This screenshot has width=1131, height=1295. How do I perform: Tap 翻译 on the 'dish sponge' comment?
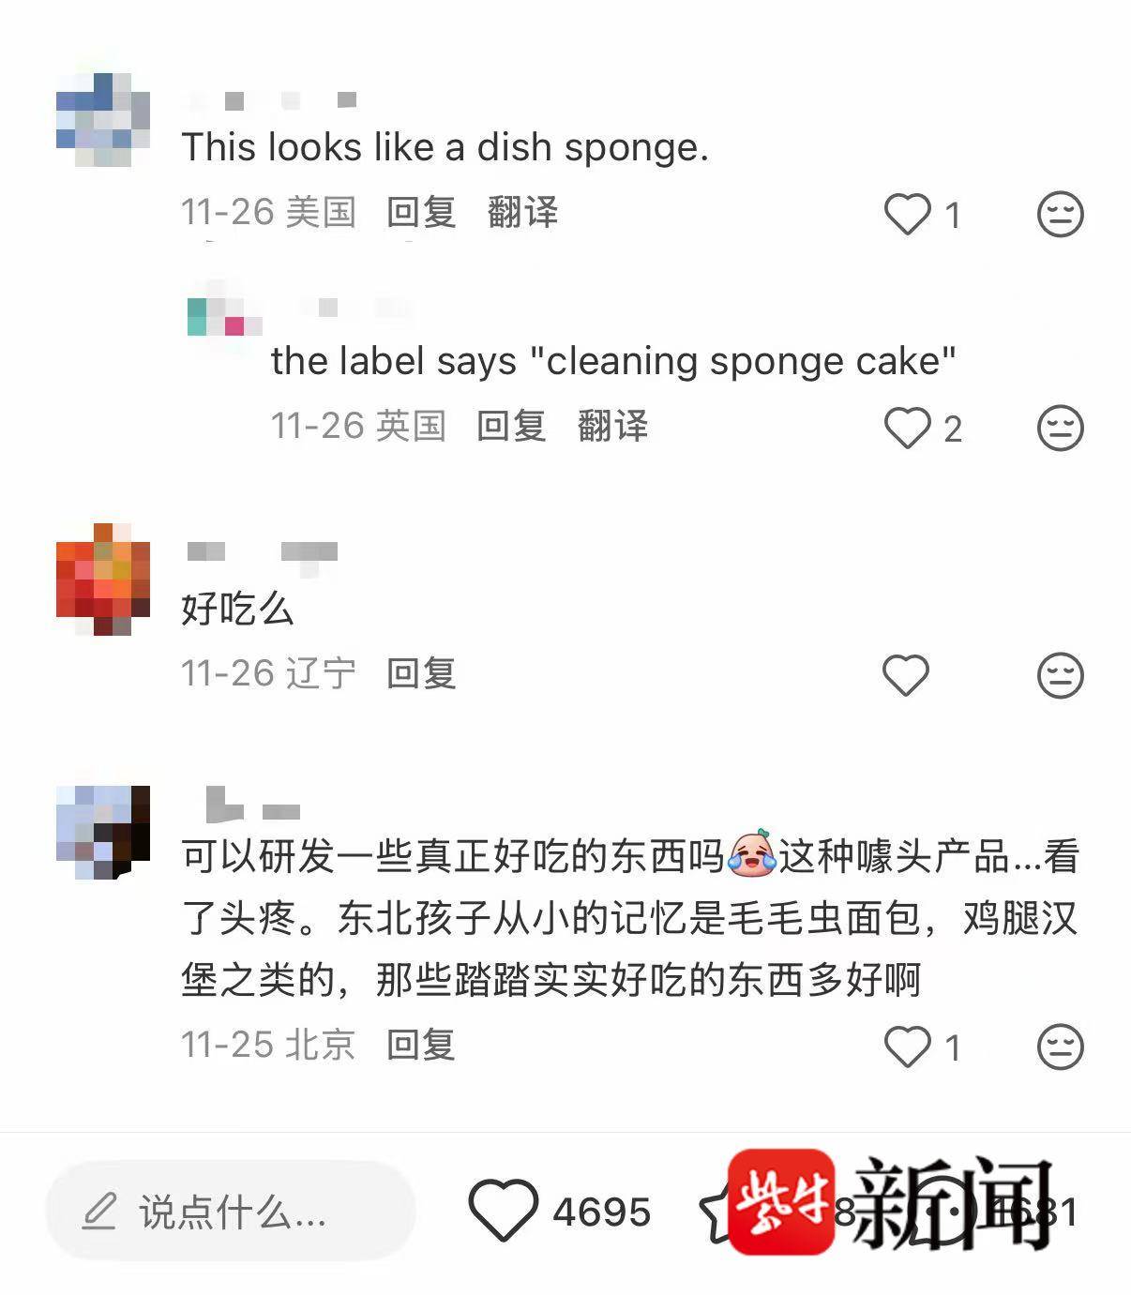[x=522, y=212]
